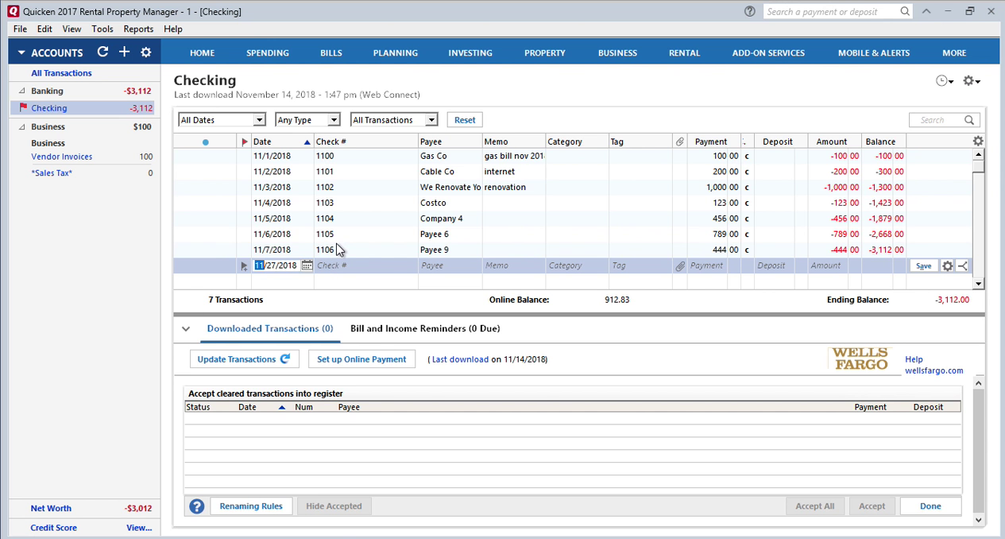Viewport: 1005px width, 539px height.
Task: Open register column settings gear
Action: pos(978,141)
